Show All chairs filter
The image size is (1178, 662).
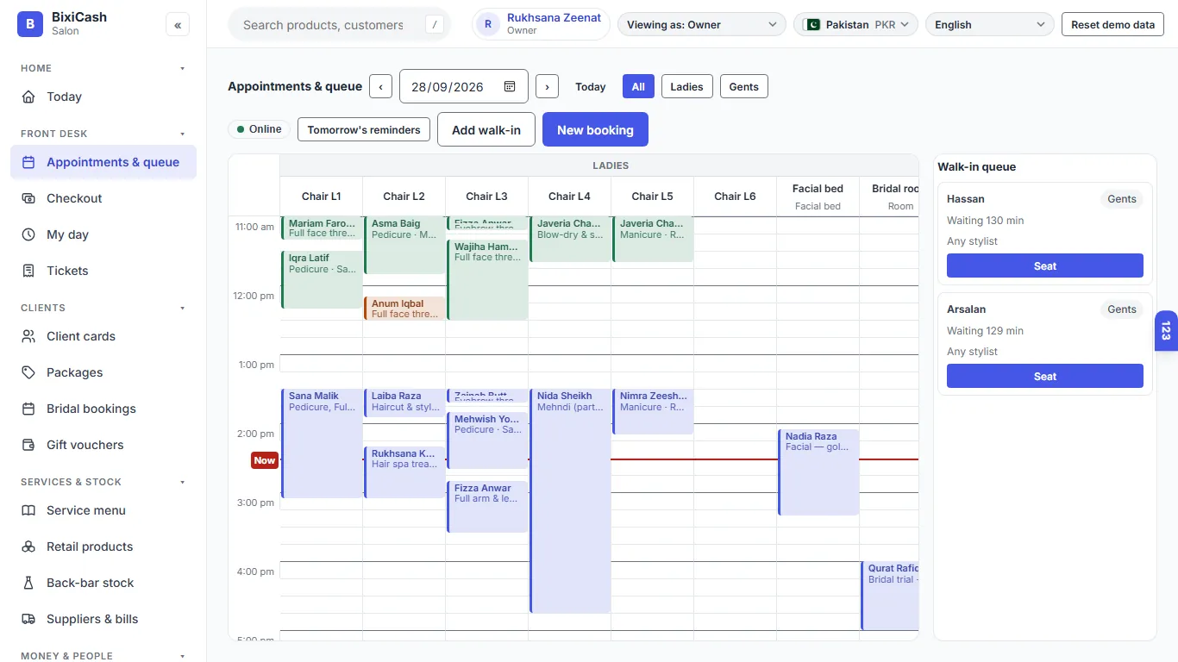pos(638,86)
